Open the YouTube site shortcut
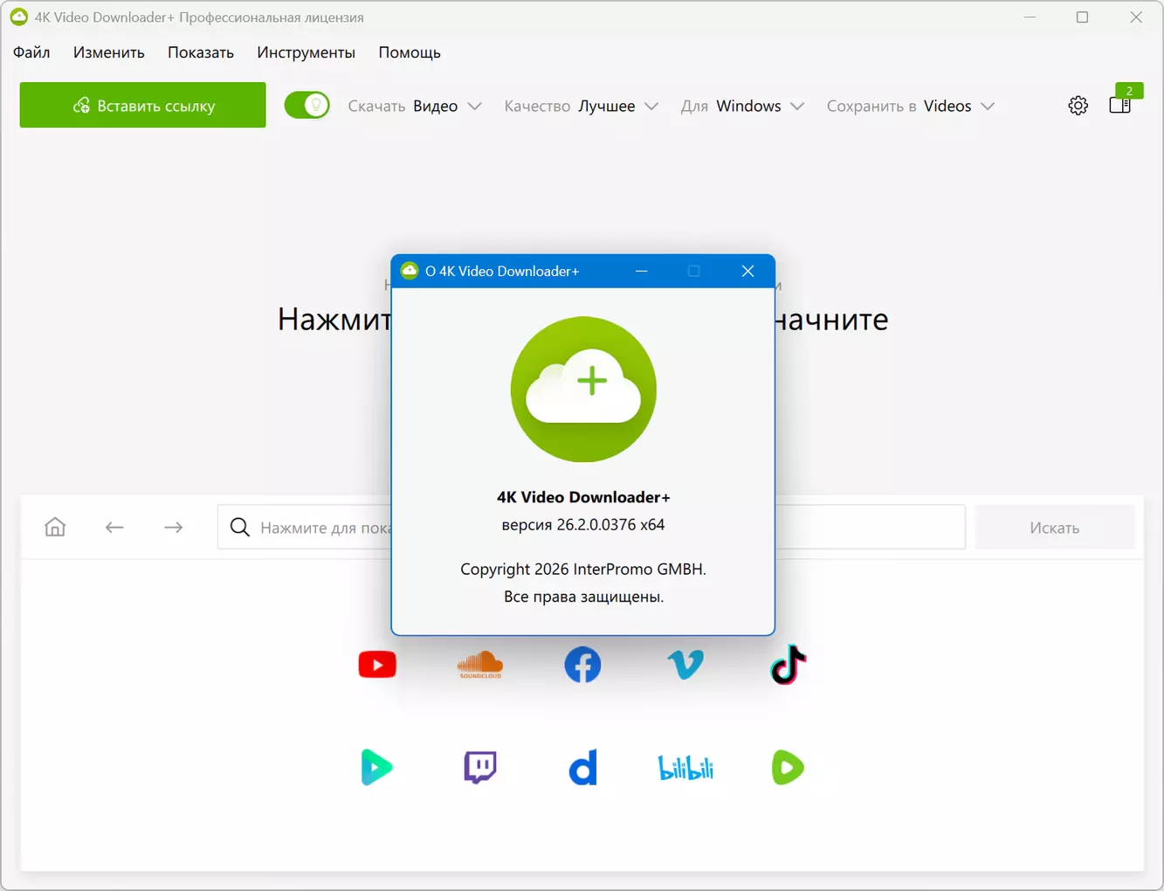 coord(377,665)
